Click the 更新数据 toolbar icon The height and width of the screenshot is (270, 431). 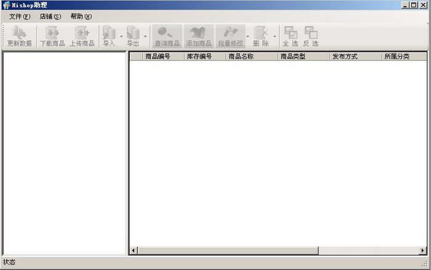point(19,36)
